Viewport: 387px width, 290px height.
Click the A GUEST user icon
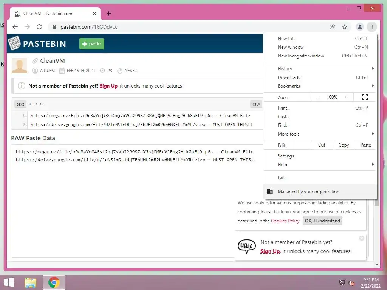35,71
